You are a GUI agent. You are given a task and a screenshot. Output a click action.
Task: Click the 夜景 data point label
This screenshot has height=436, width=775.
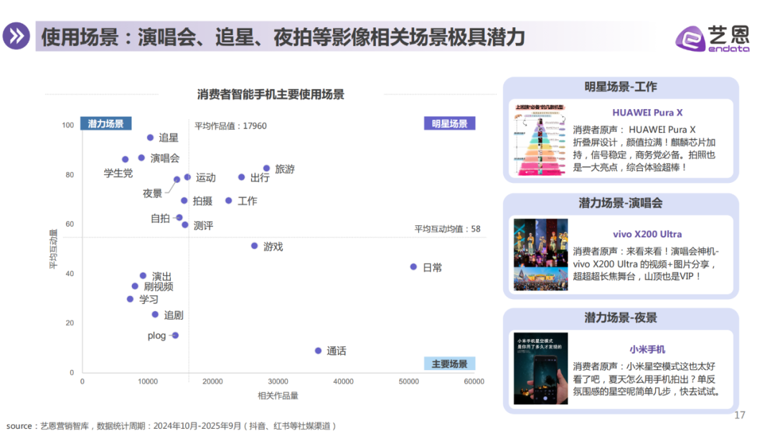tap(152, 194)
